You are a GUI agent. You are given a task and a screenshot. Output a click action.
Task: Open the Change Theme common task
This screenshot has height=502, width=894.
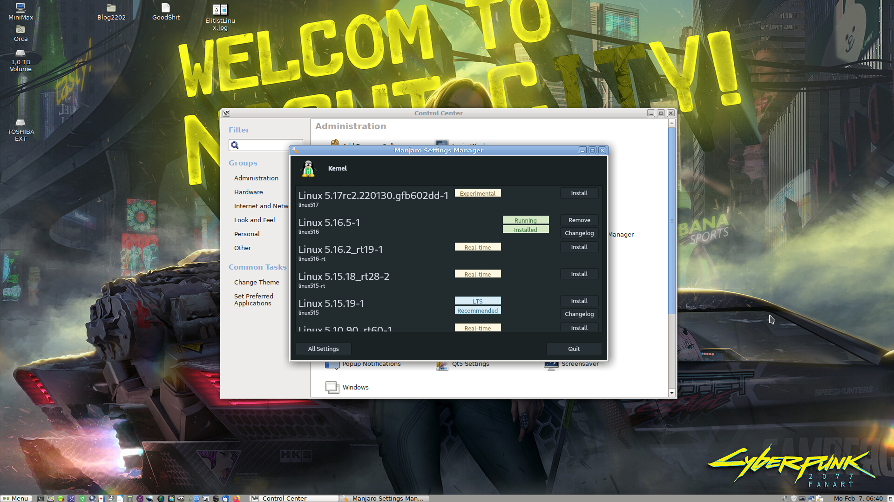click(257, 282)
